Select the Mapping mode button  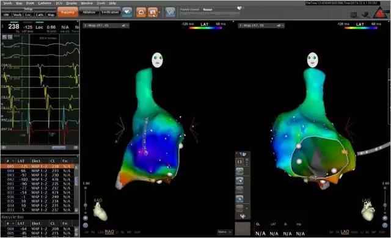[68, 12]
